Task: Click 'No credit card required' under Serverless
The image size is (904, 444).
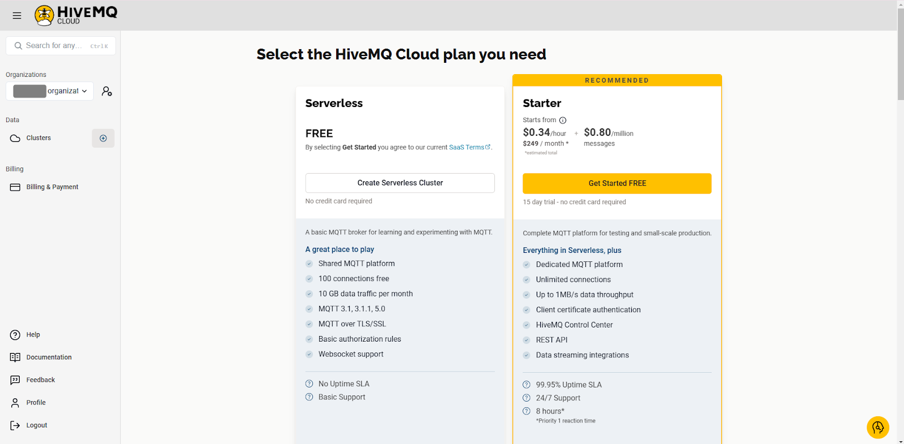Action: point(338,201)
